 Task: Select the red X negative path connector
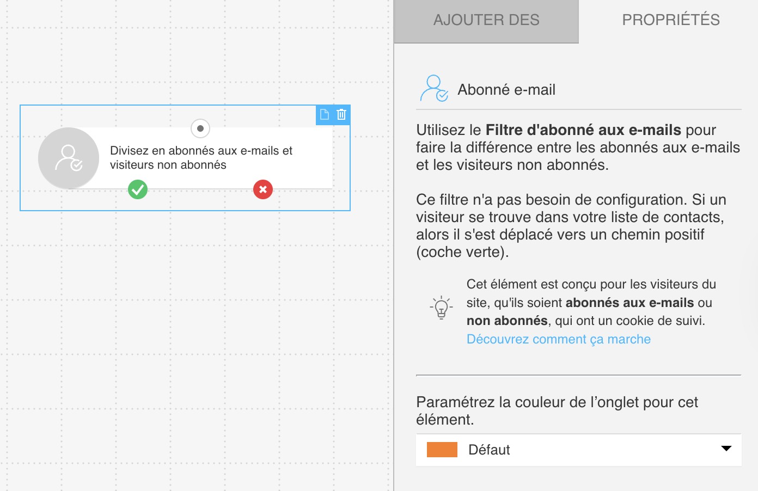pyautogui.click(x=263, y=189)
